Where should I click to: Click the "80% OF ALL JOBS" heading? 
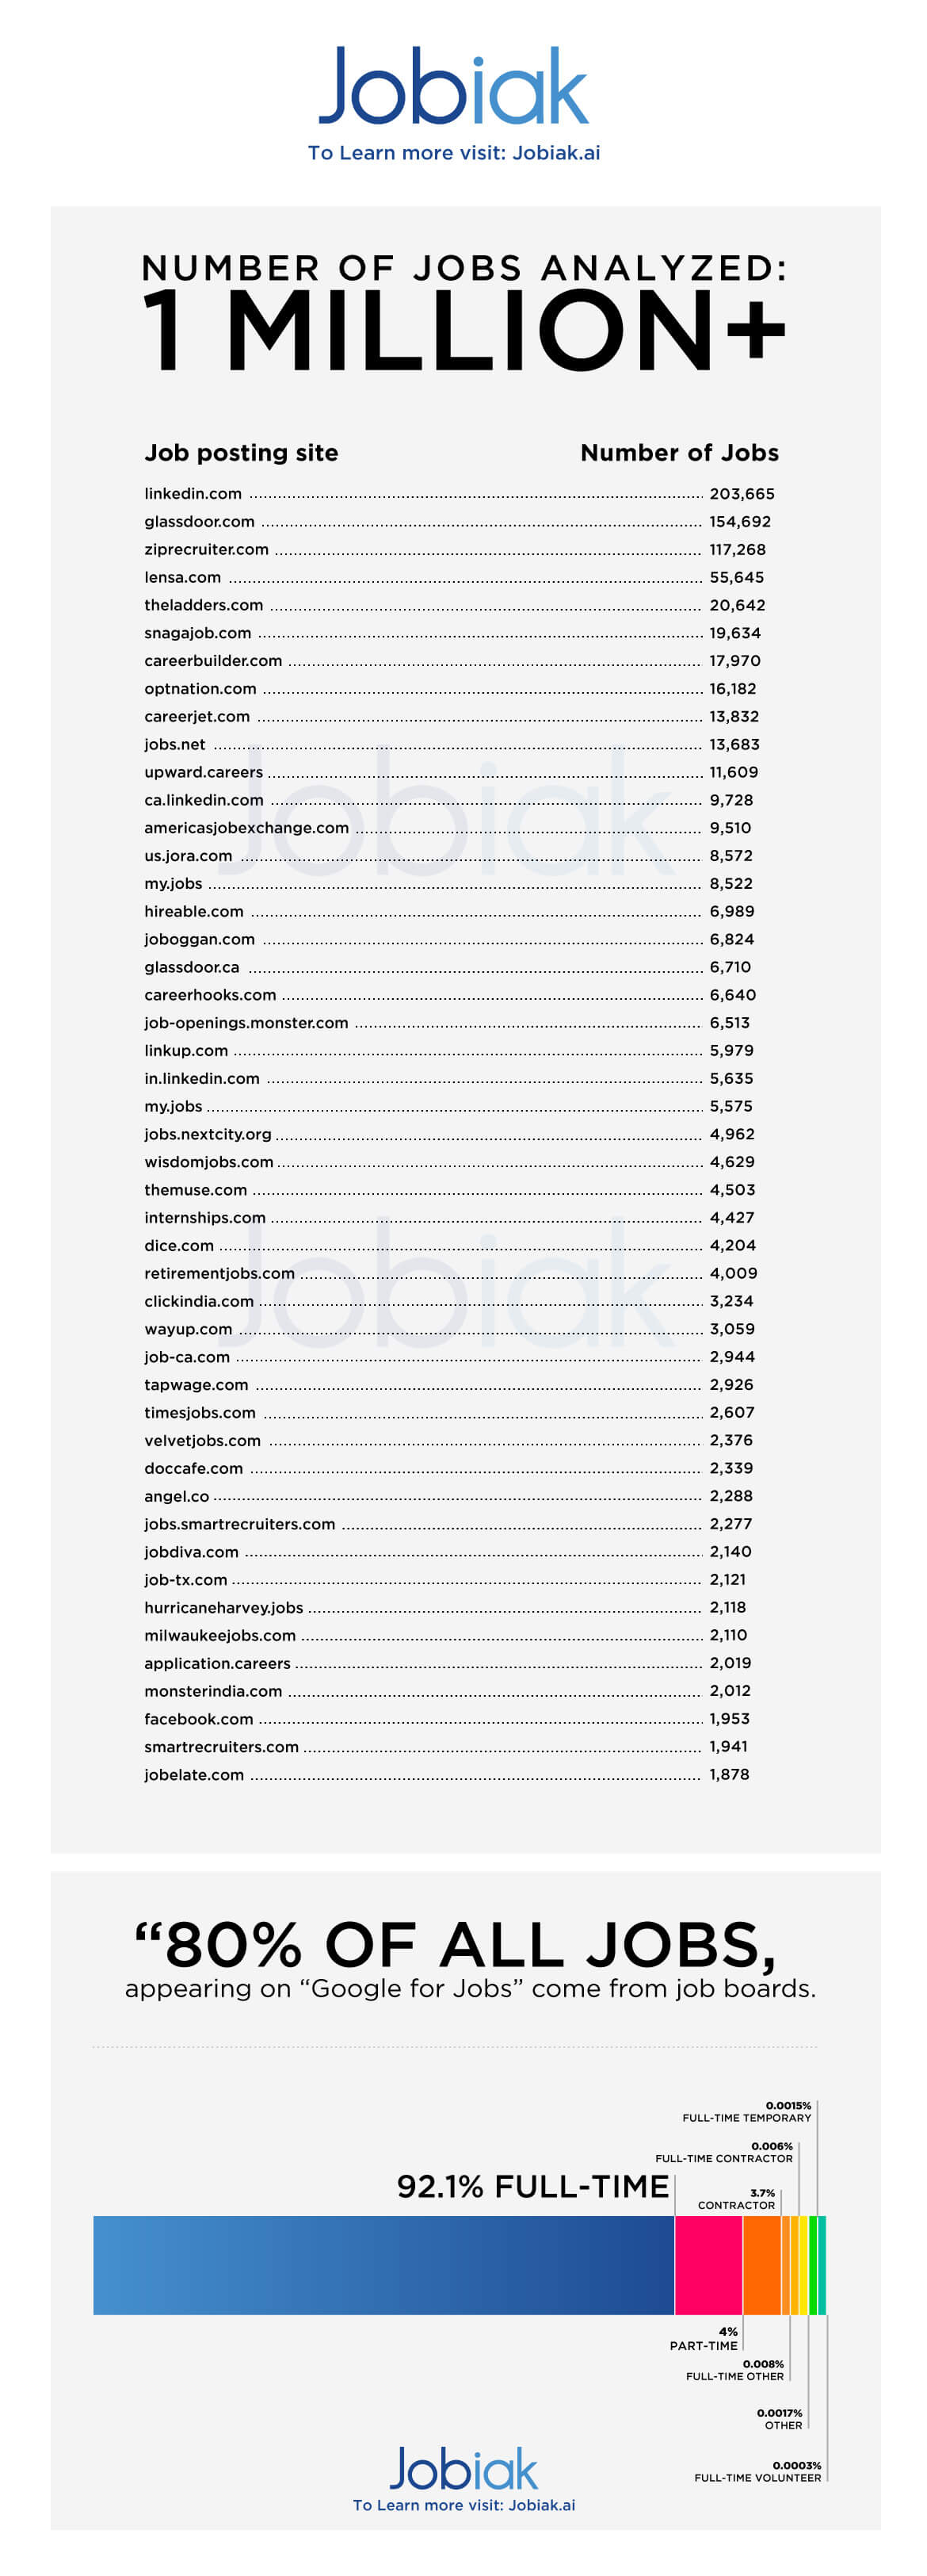[455, 1945]
